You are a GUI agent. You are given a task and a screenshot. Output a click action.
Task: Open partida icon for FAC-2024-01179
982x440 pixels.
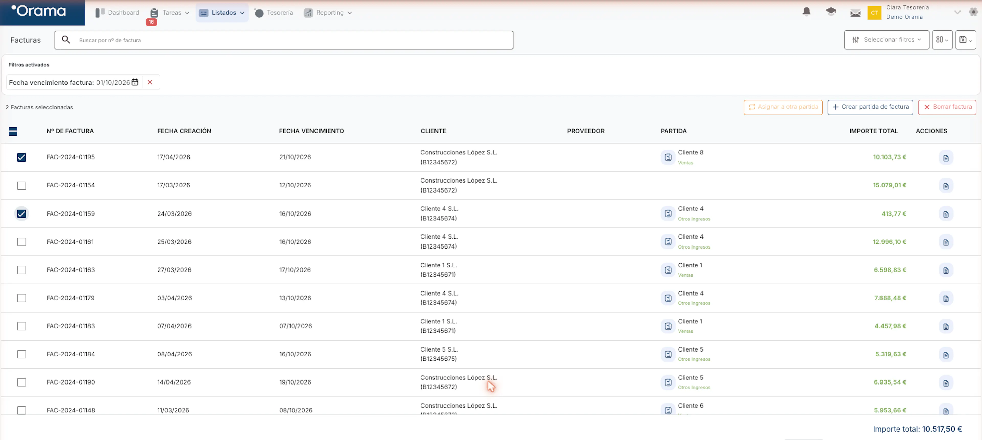coord(668,298)
